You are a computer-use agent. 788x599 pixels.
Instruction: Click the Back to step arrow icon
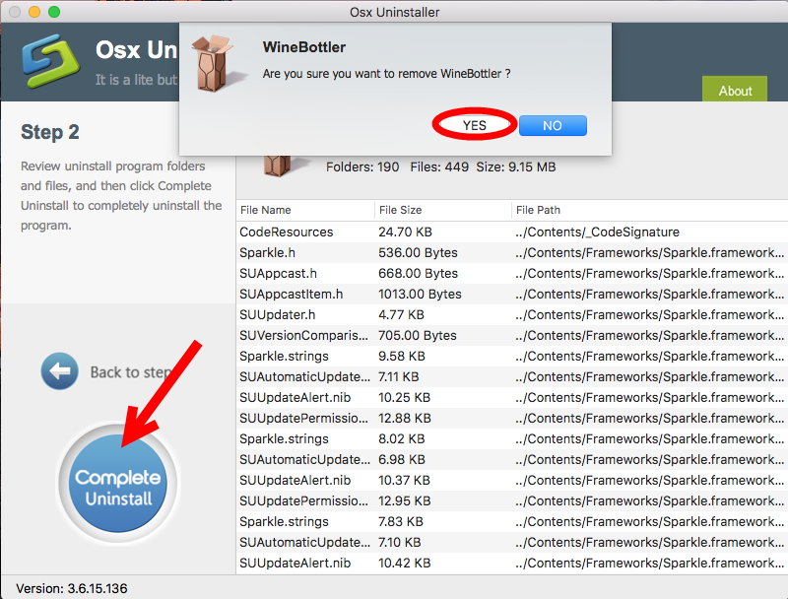coord(59,371)
